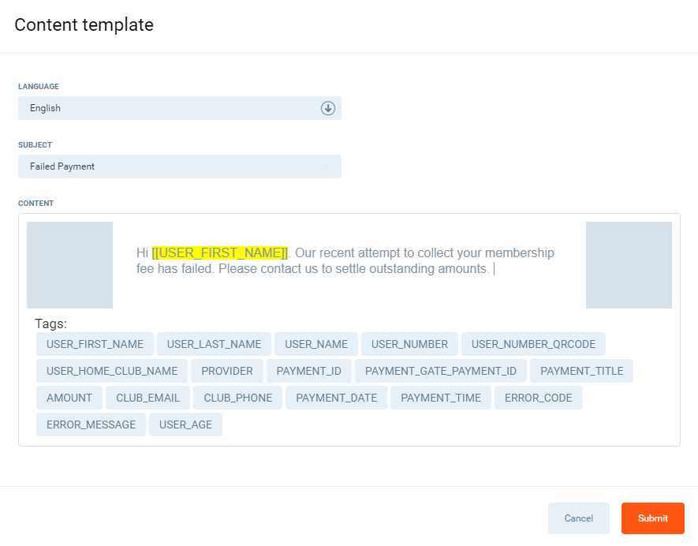Select the ERROR_CODE tag
Viewport: 698px width, 546px height.
(538, 398)
